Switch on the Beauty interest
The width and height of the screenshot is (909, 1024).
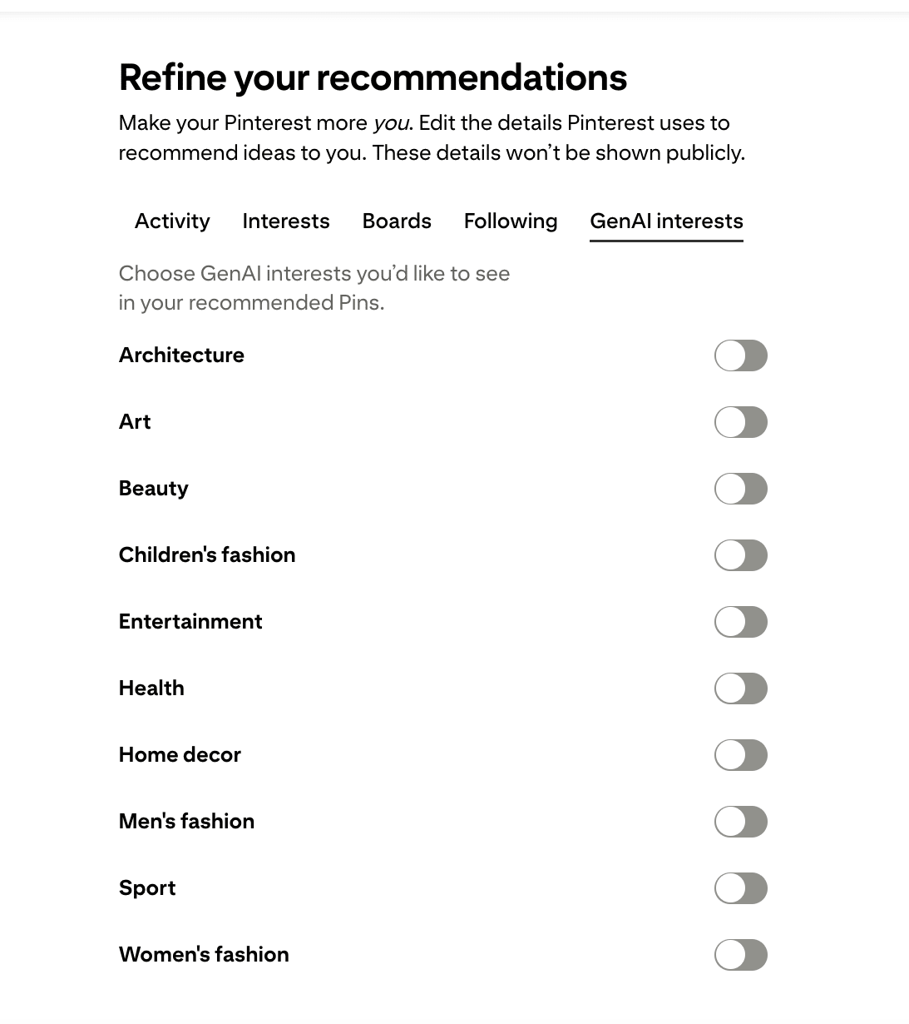740,489
